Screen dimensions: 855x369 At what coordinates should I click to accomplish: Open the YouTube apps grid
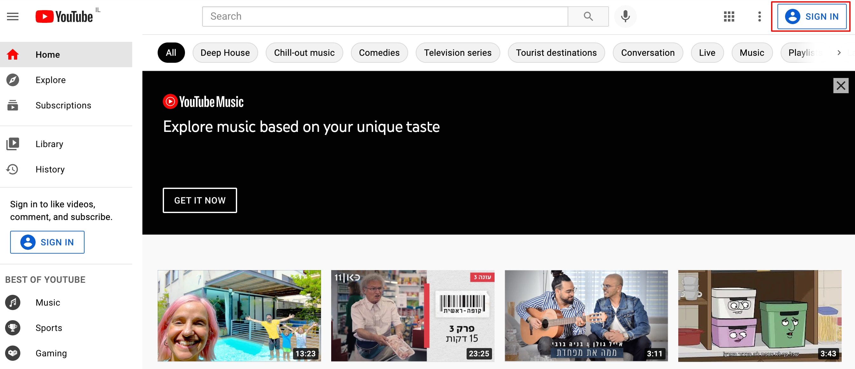(x=729, y=16)
